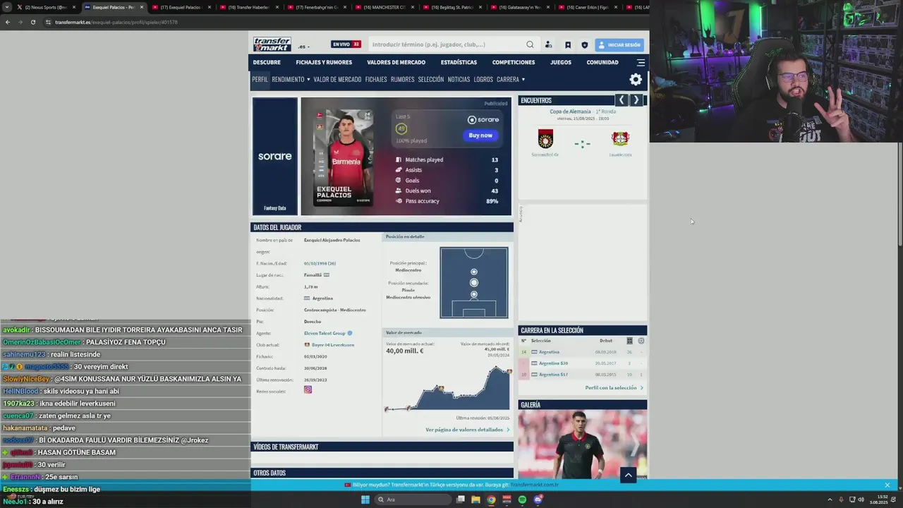Open Spotify from the taskbar

[x=522, y=500]
